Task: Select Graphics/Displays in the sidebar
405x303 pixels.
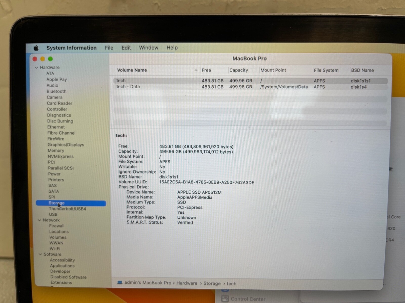Action: point(66,145)
